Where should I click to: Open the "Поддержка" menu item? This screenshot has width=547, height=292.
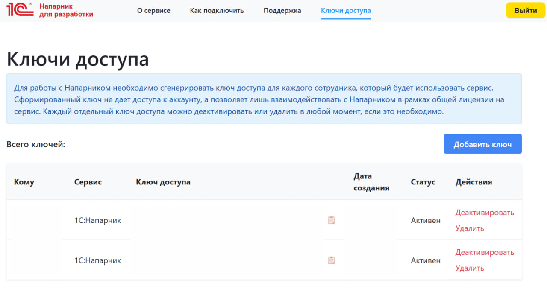tap(282, 11)
